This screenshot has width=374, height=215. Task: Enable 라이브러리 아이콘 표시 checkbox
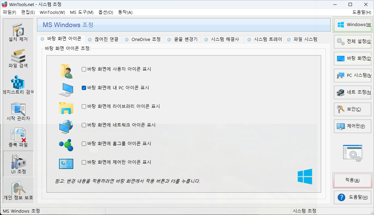pos(84,106)
